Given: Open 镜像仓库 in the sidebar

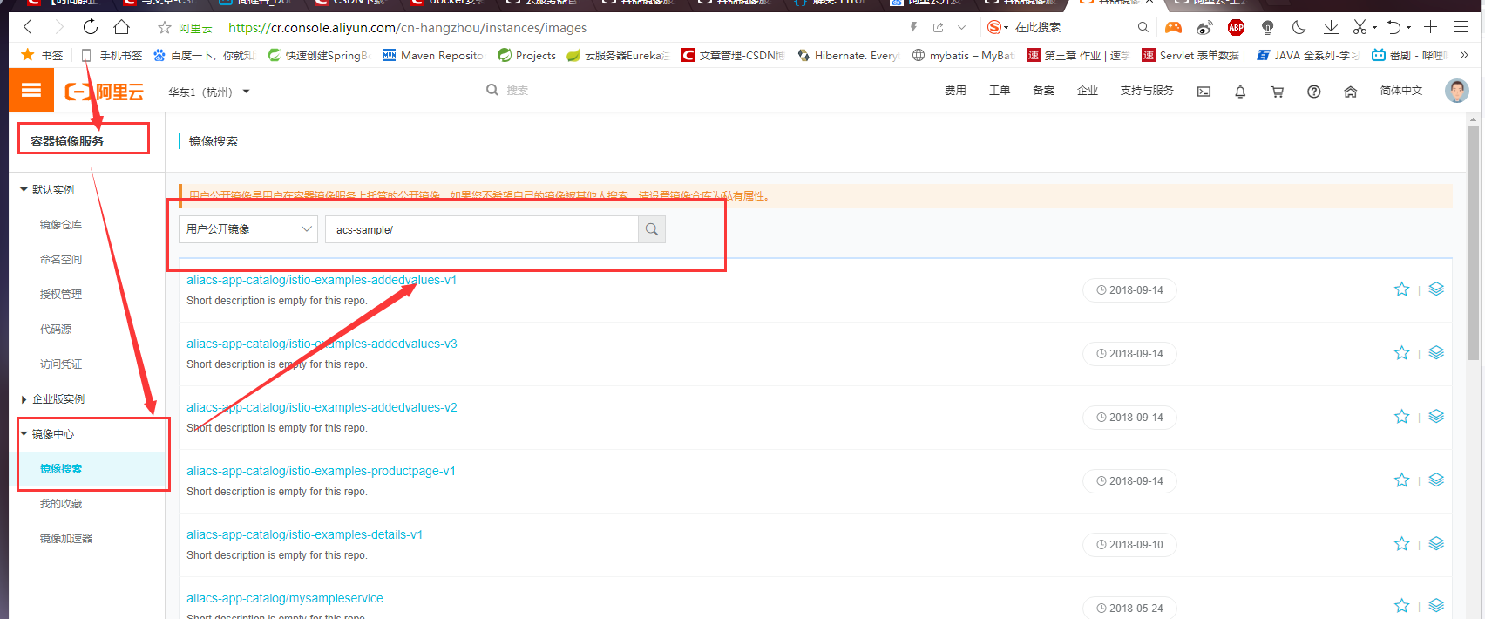Looking at the screenshot, I should pyautogui.click(x=61, y=225).
